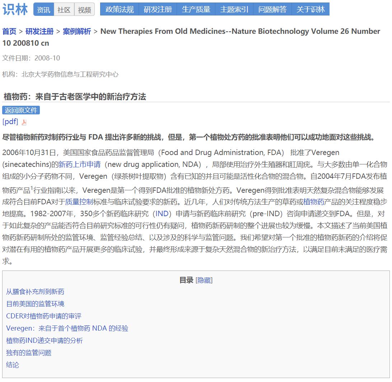Go to 首页 in the breadcrumb
Image resolution: width=392 pixels, height=382 pixels.
click(9, 31)
